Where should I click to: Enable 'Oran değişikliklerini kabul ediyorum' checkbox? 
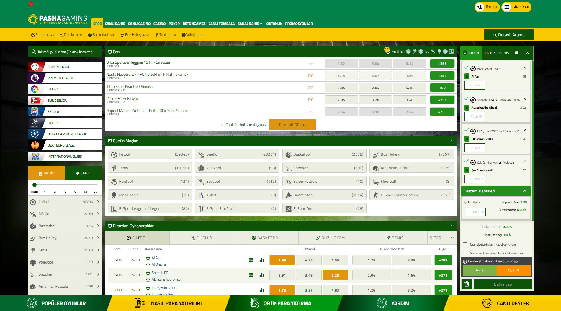click(465, 244)
